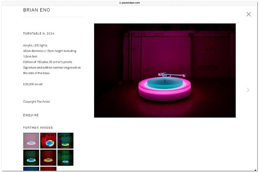The height and width of the screenshot is (172, 259).
Task: Close the artwork detail overlay
Action: 249,14
